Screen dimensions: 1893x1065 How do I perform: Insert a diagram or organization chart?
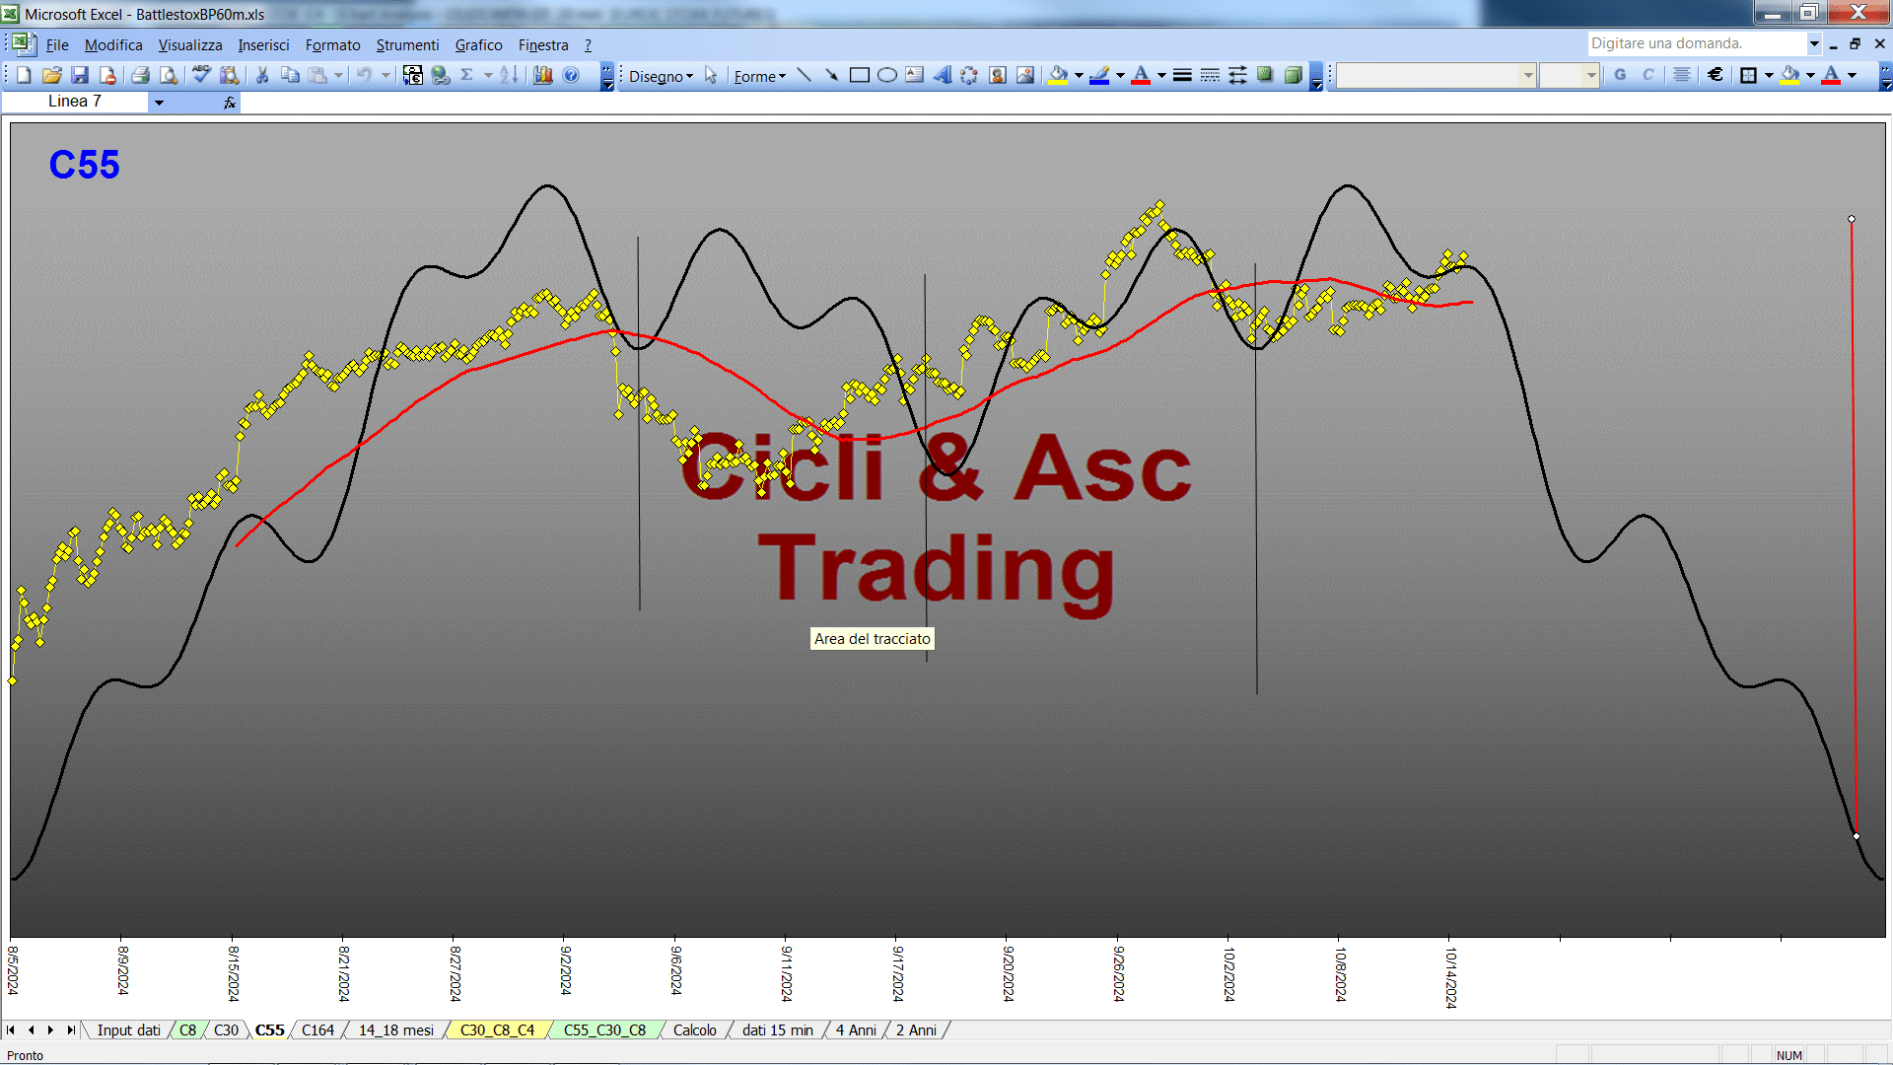click(970, 75)
